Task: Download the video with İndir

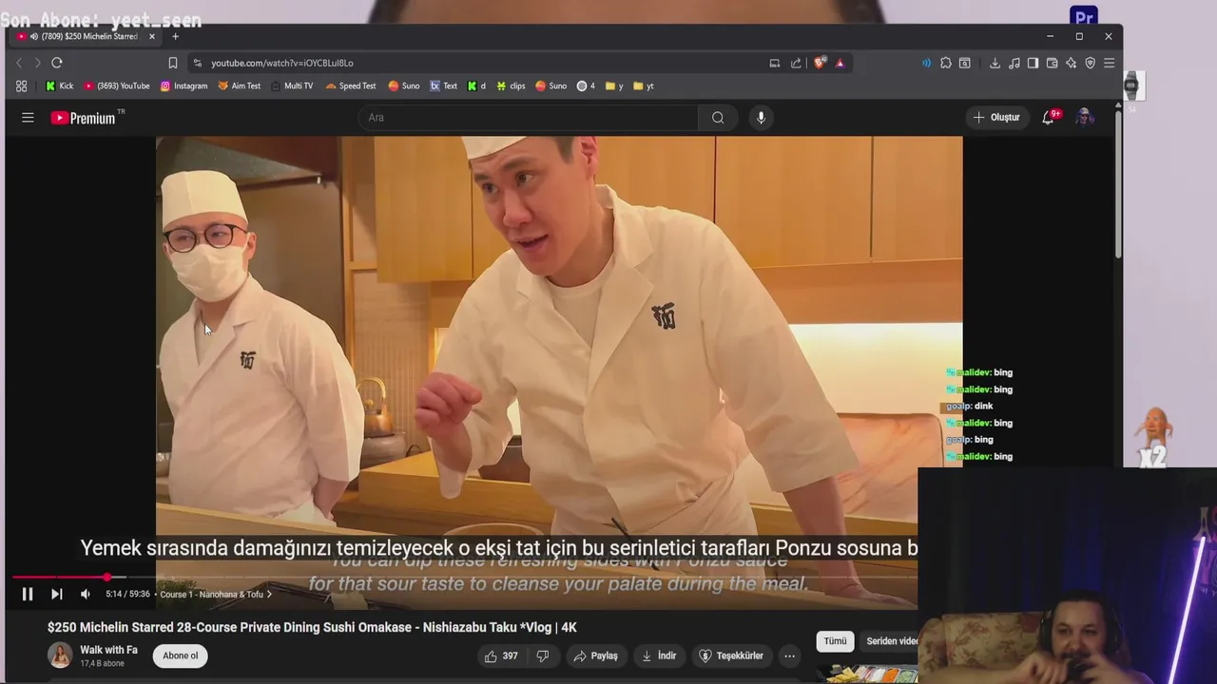Action: pyautogui.click(x=659, y=655)
